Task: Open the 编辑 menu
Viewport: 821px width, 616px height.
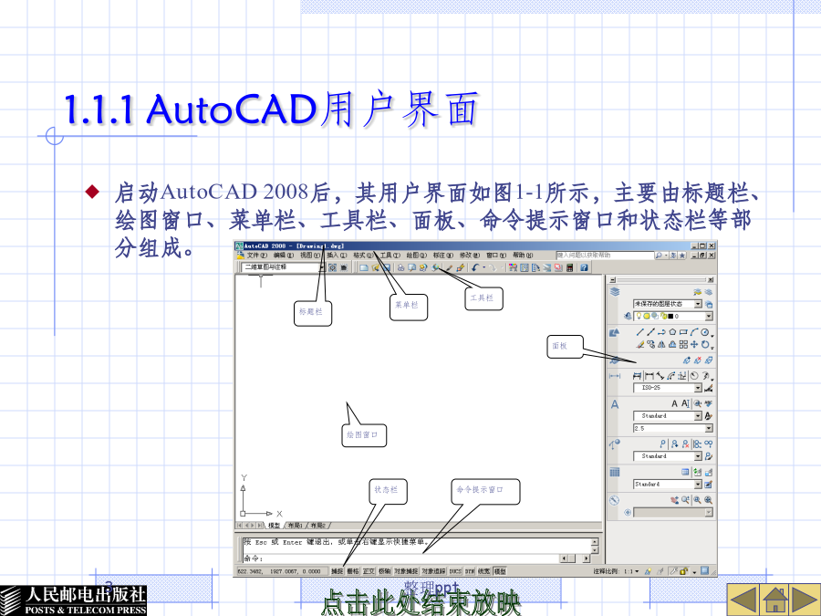Action: click(284, 256)
